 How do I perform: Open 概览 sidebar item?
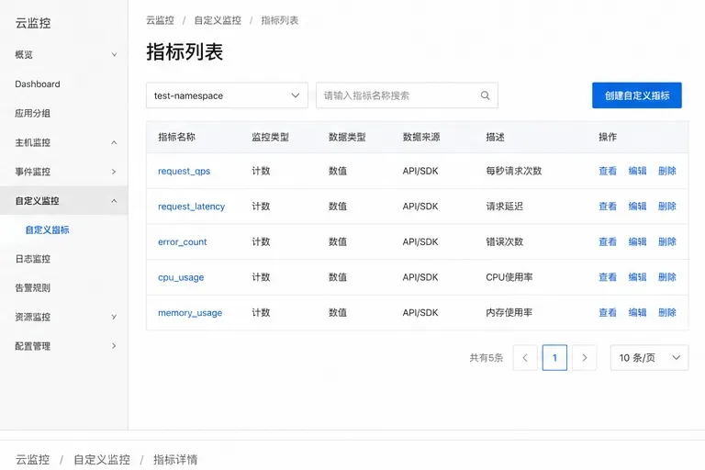click(24, 54)
